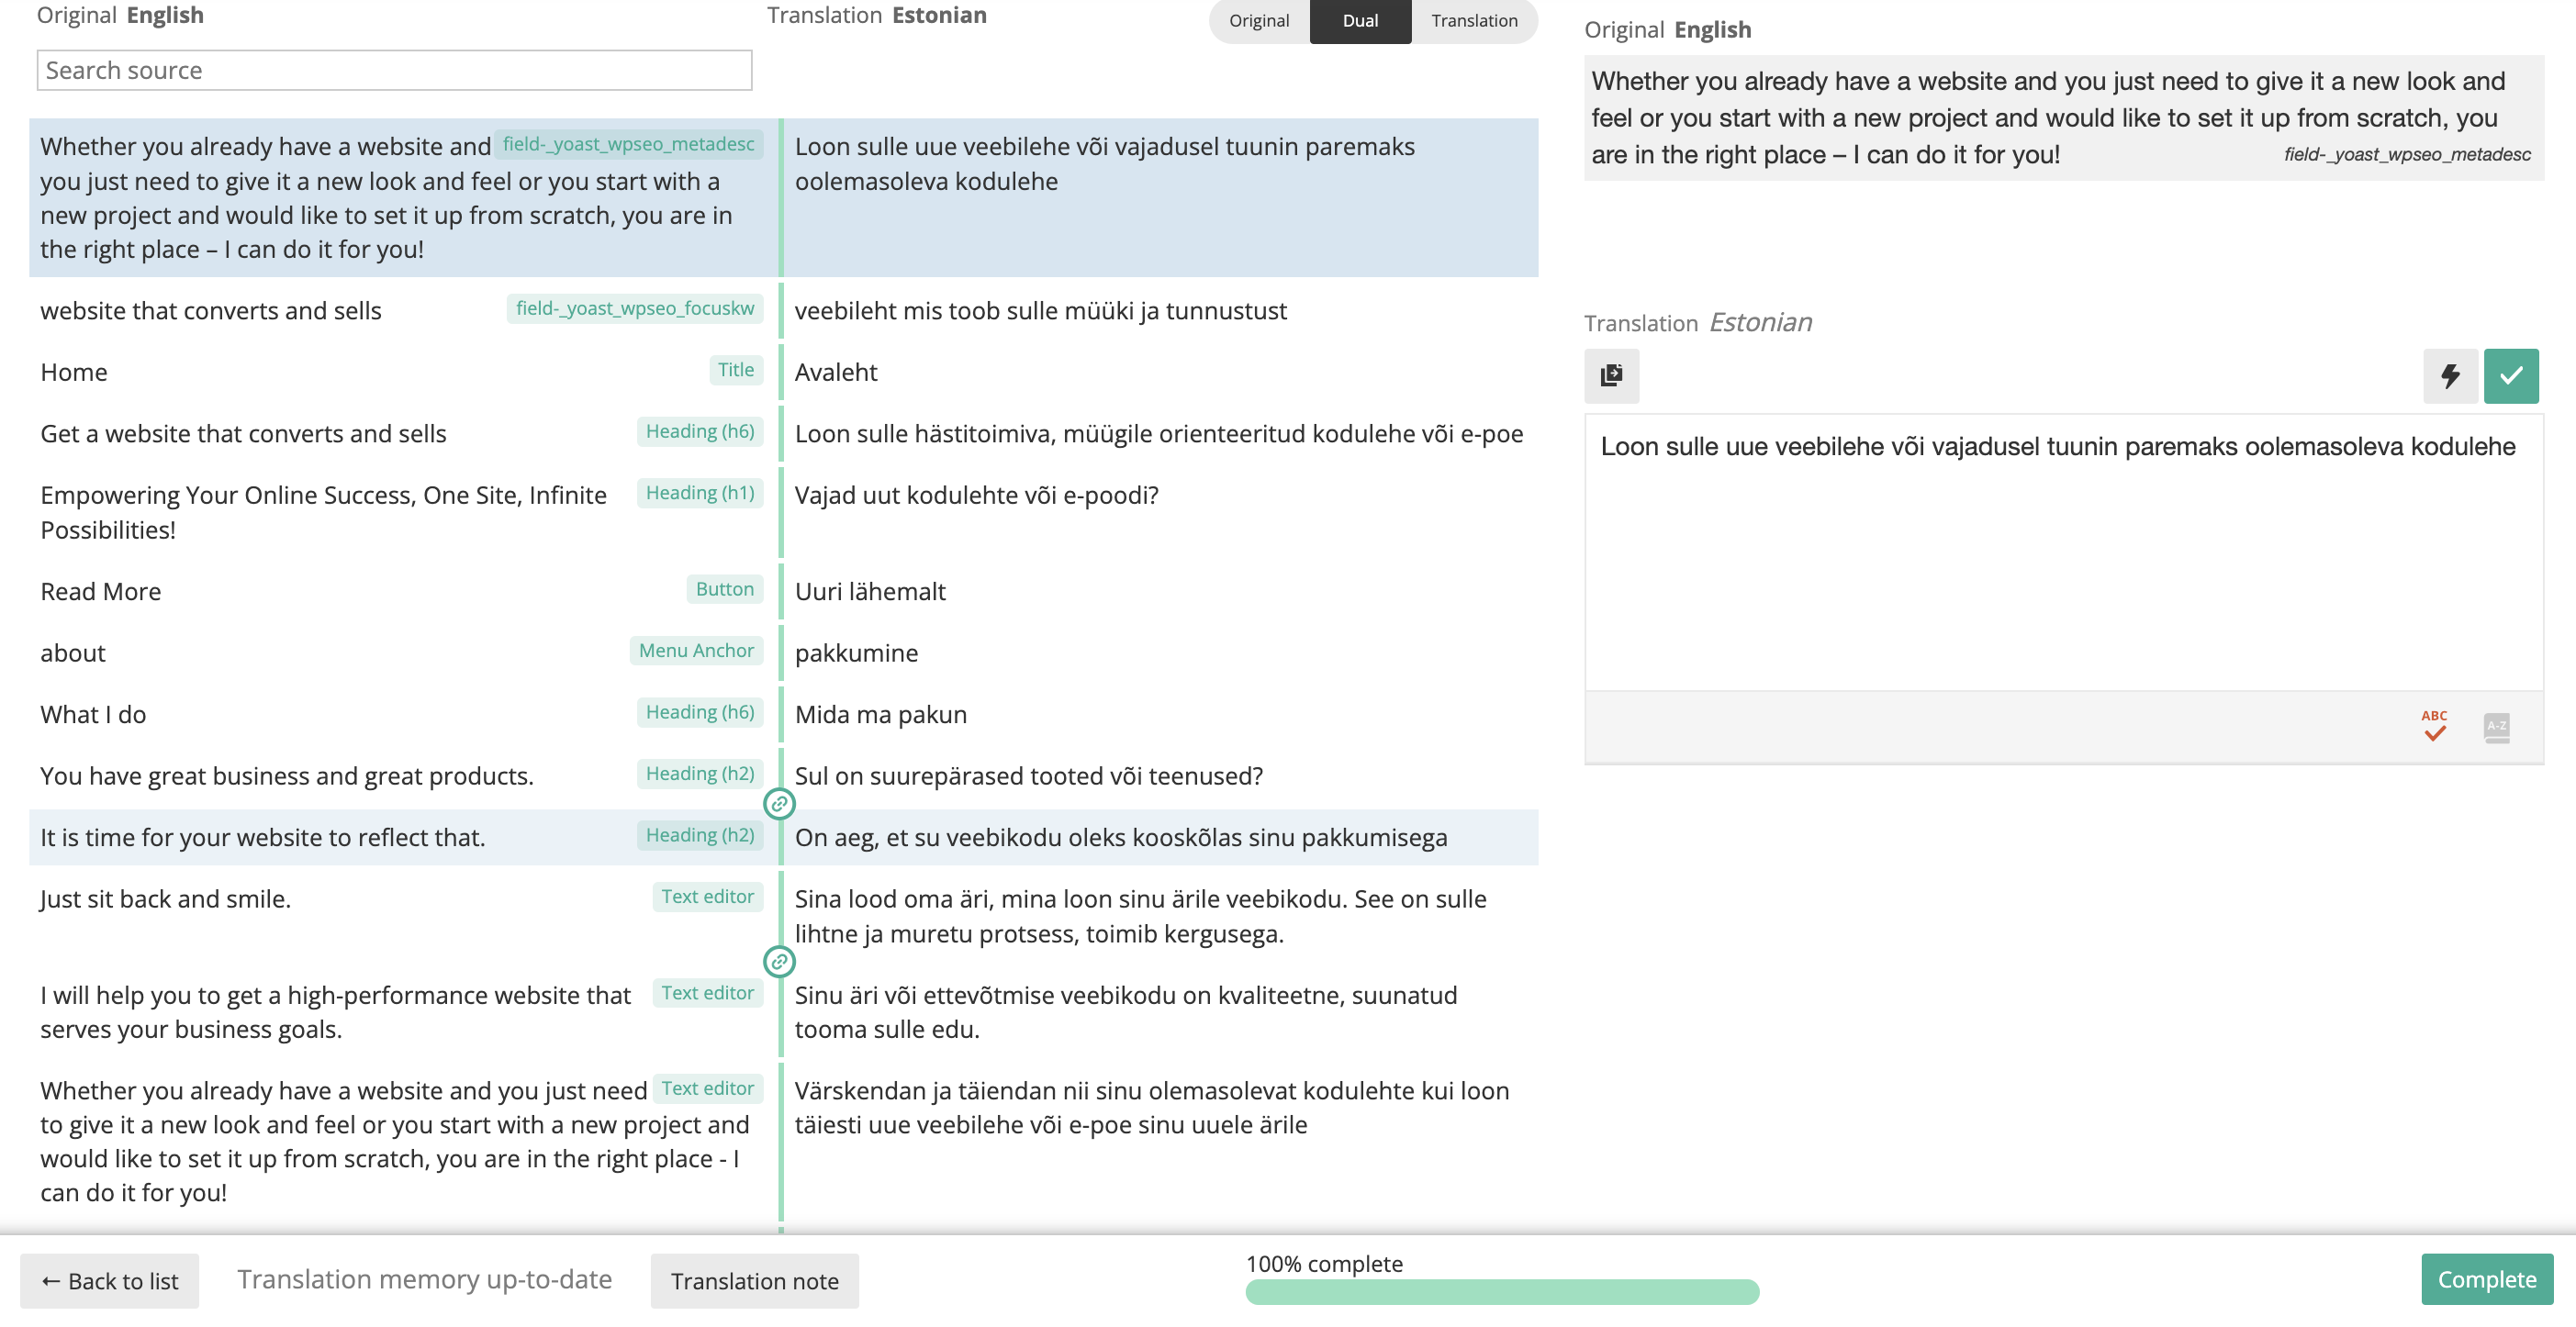Click link icon below 'Just sit back' row
The width and height of the screenshot is (2576, 1327).
[x=779, y=961]
